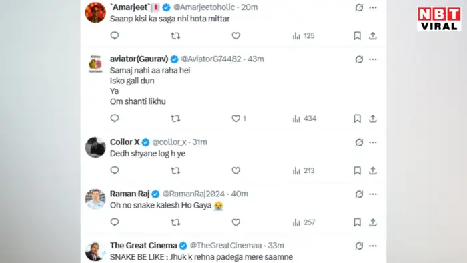
Task: Like Collor X's tweet
Action: click(x=236, y=170)
